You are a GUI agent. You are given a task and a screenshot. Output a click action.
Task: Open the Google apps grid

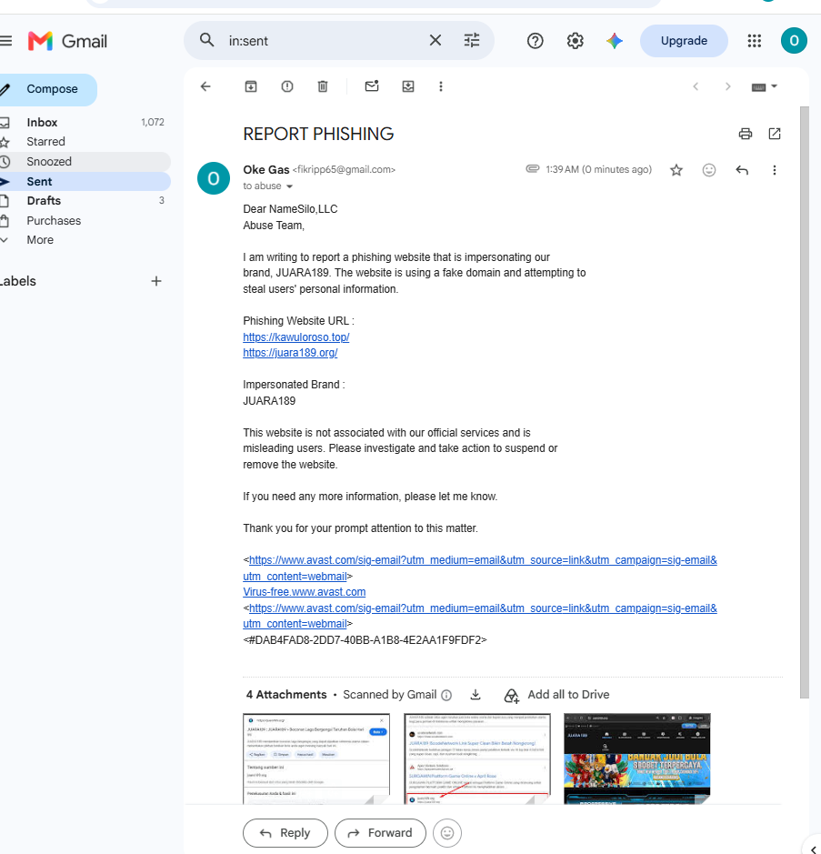[x=754, y=41]
